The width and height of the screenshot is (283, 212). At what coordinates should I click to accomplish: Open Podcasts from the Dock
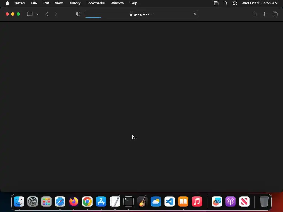(230, 201)
